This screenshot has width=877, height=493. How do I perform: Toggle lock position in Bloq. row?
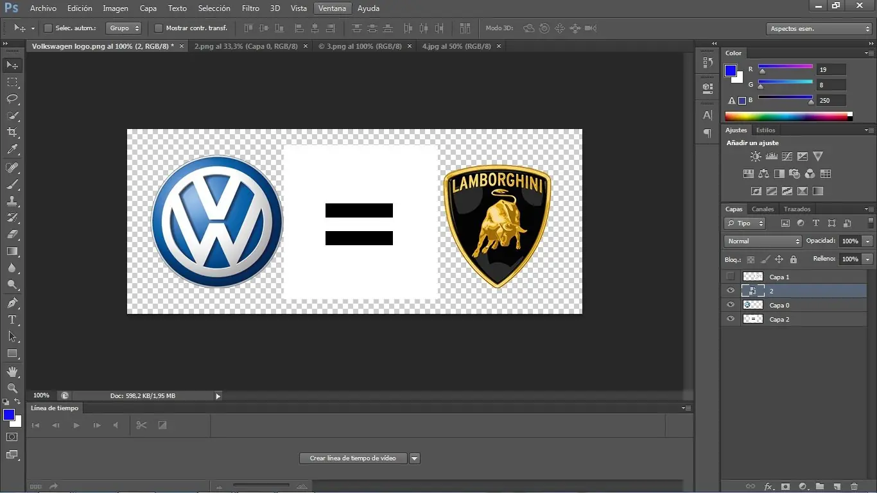pyautogui.click(x=779, y=259)
